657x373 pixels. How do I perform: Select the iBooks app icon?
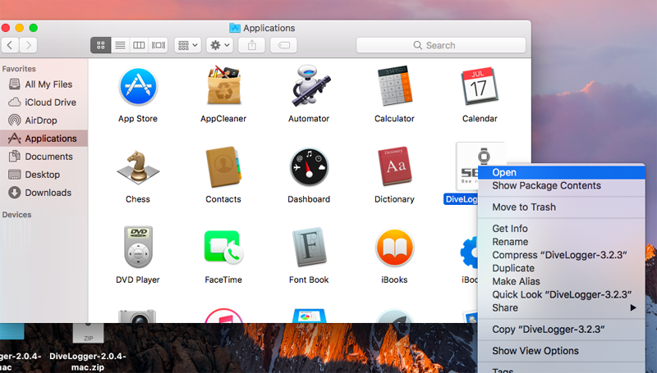[394, 248]
